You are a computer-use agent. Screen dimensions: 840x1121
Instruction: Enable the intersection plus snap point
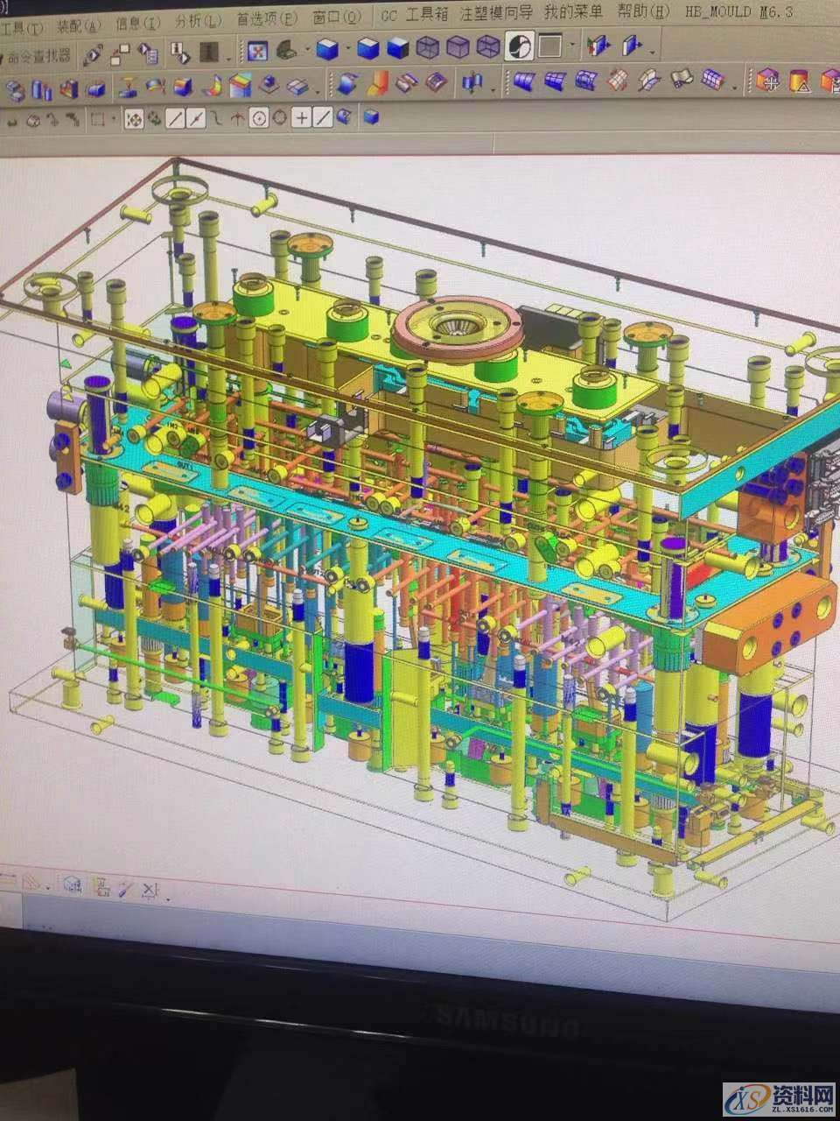301,116
